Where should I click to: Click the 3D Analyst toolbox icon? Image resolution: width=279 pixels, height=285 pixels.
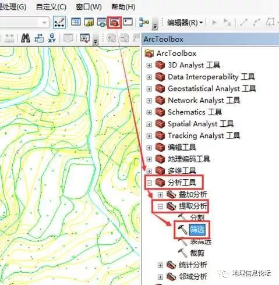click(160, 65)
